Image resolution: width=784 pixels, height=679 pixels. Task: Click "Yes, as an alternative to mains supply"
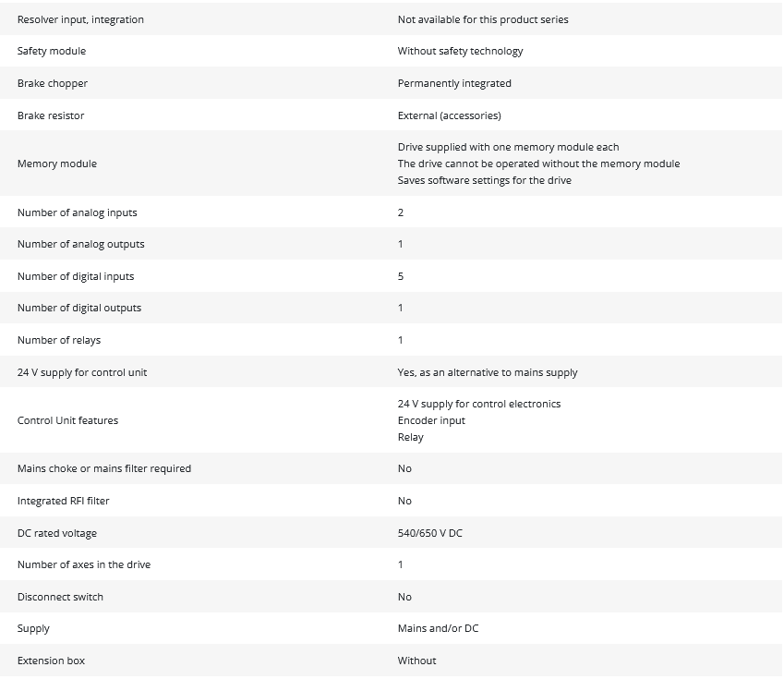click(x=488, y=372)
